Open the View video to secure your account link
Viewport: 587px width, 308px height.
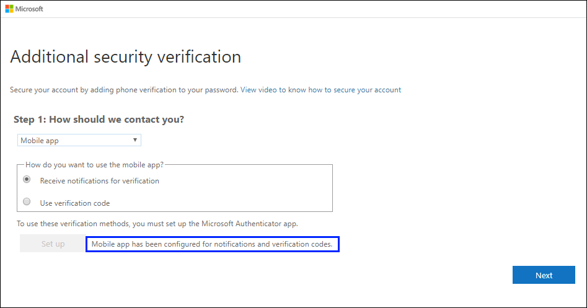321,90
